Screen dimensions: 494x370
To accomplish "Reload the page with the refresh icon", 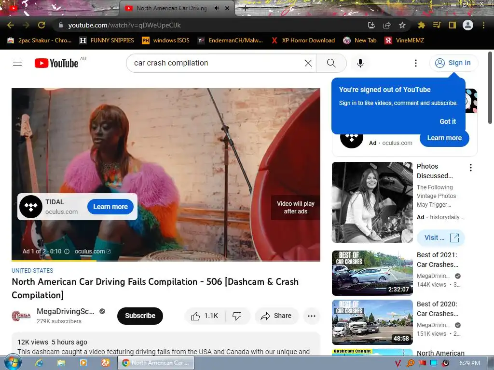I will click(x=41, y=25).
